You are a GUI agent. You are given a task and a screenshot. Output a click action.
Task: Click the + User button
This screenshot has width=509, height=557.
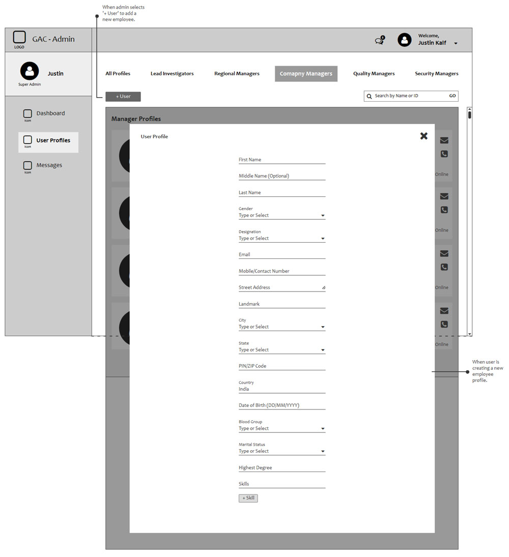tap(123, 97)
